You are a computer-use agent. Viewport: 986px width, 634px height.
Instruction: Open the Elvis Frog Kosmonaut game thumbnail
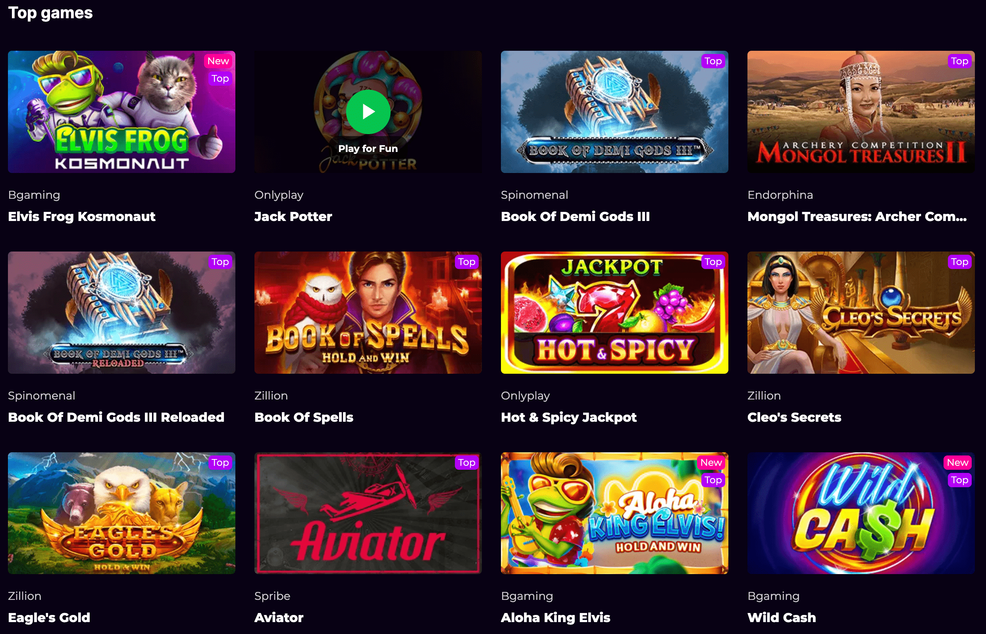[x=121, y=111]
